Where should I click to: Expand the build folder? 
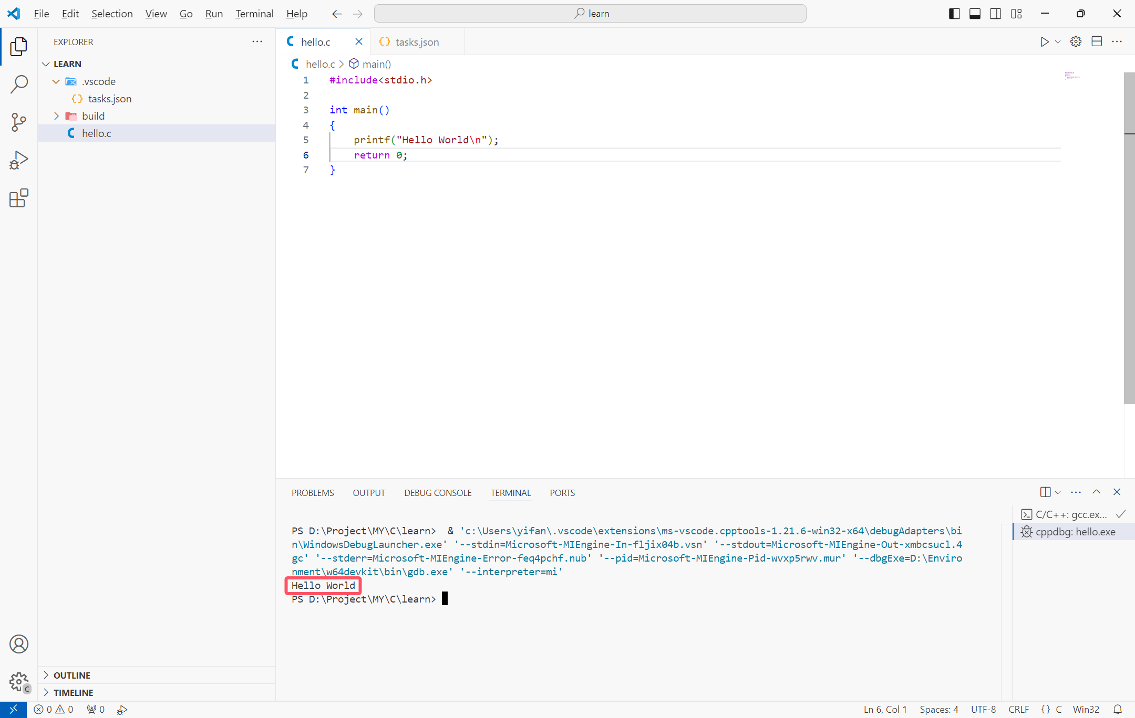pos(57,115)
